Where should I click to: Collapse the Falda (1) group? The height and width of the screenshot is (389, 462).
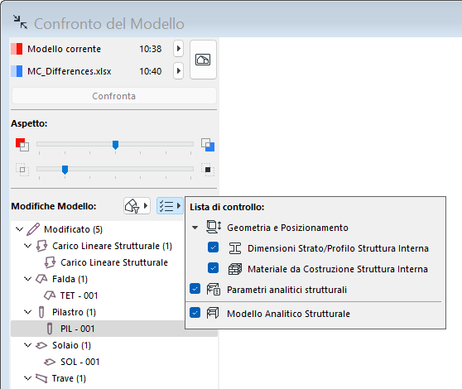27,279
